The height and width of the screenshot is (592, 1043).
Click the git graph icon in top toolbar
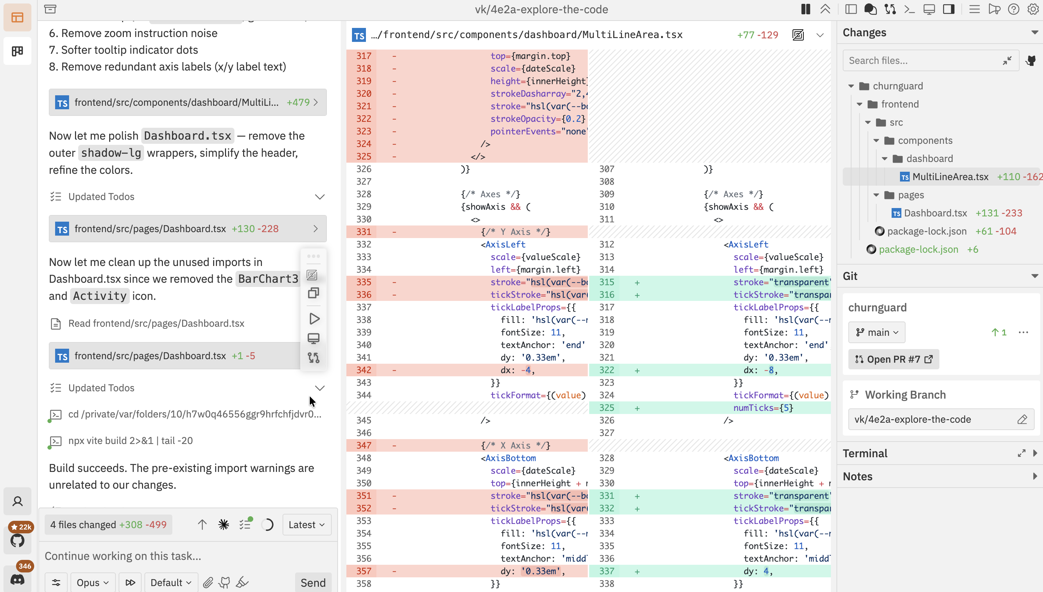890,9
